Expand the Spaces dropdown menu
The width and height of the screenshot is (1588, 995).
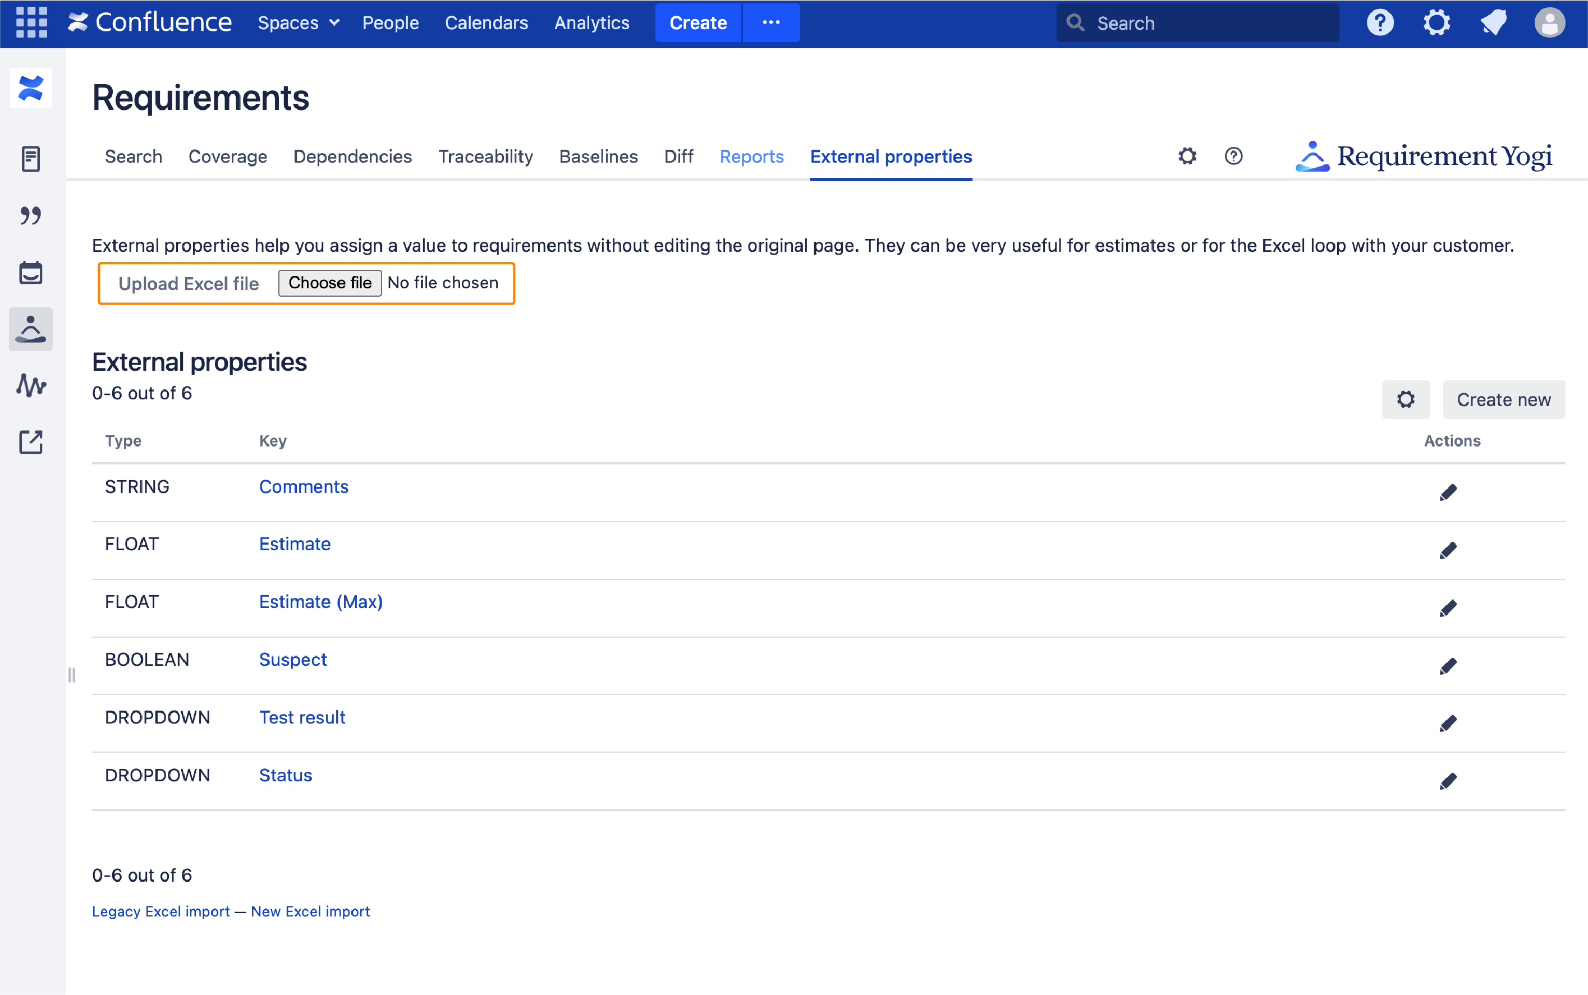(299, 22)
